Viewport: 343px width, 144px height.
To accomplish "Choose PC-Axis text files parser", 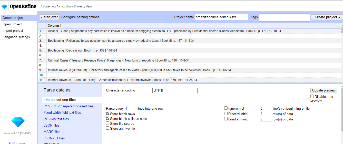I will (56, 119).
